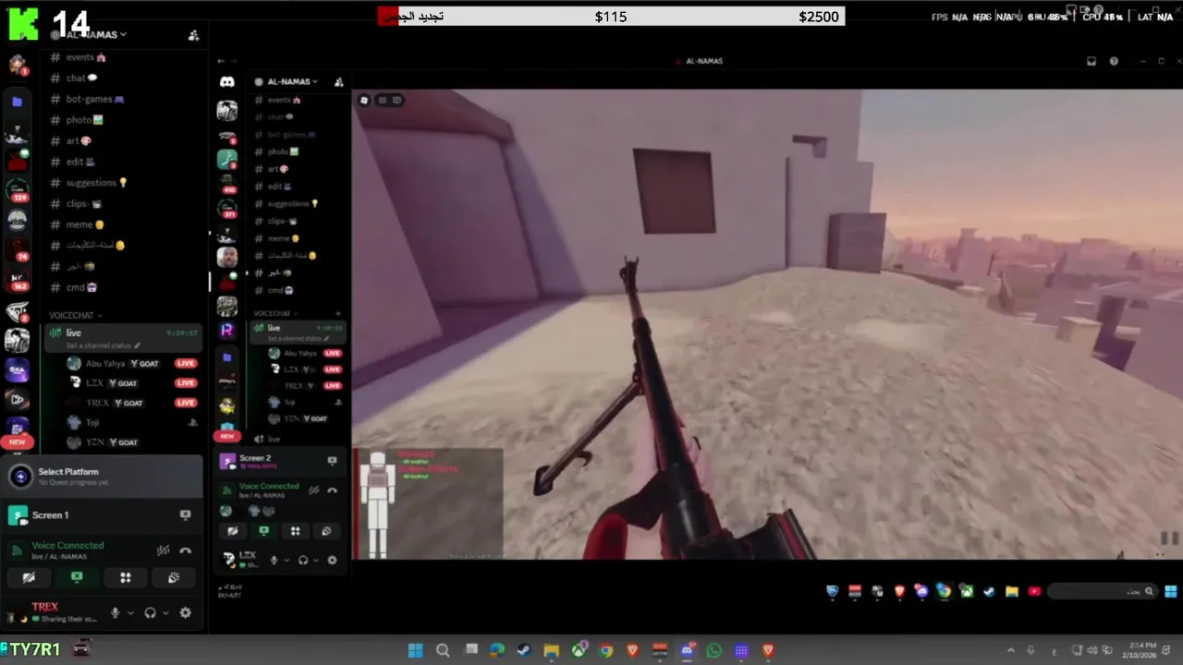Open activities launcher in left Discord voice panel
Viewport: 1183px width, 665px height.
coord(125,577)
